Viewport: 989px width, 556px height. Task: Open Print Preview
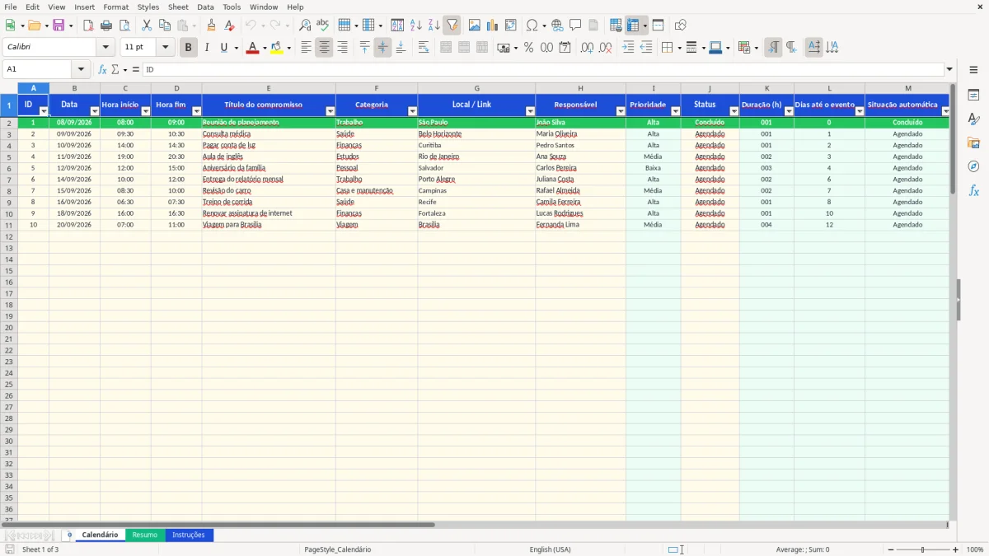[x=124, y=26]
